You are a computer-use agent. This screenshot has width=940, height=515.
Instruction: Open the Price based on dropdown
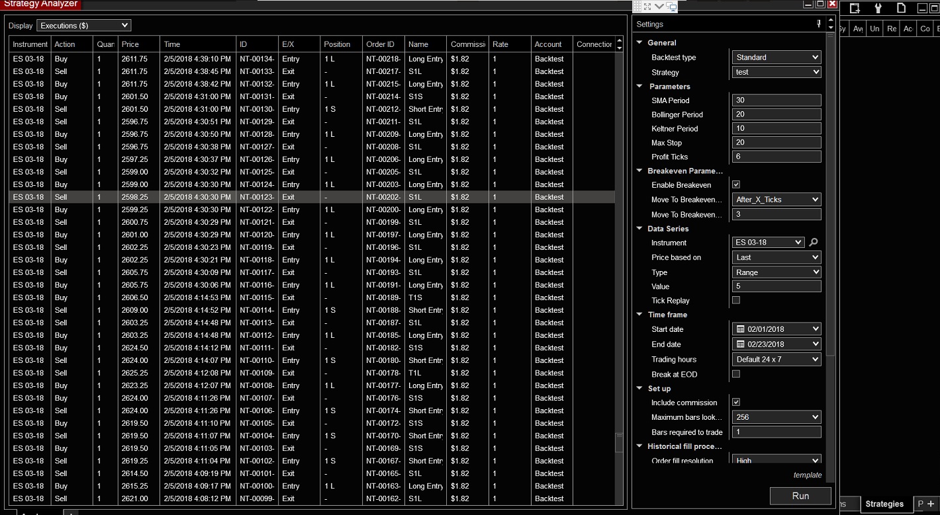776,257
